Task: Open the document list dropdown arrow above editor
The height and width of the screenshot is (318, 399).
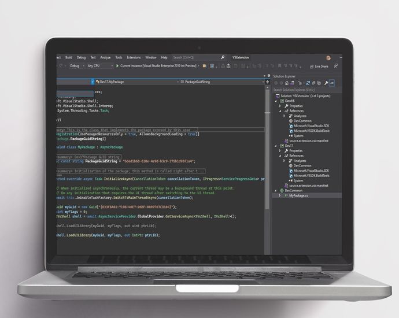Action: [x=264, y=76]
